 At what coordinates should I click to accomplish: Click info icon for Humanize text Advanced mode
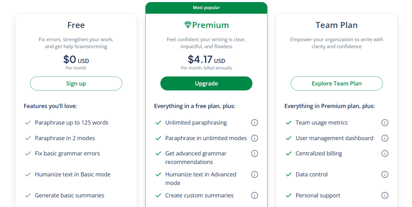(x=254, y=174)
